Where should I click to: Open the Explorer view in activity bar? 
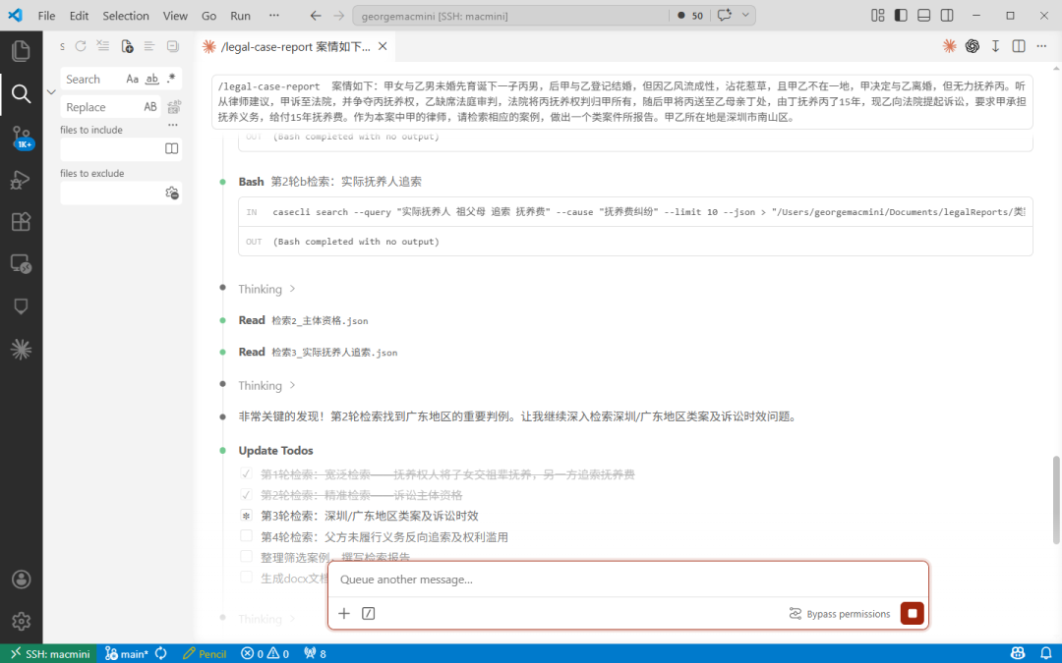[x=21, y=51]
